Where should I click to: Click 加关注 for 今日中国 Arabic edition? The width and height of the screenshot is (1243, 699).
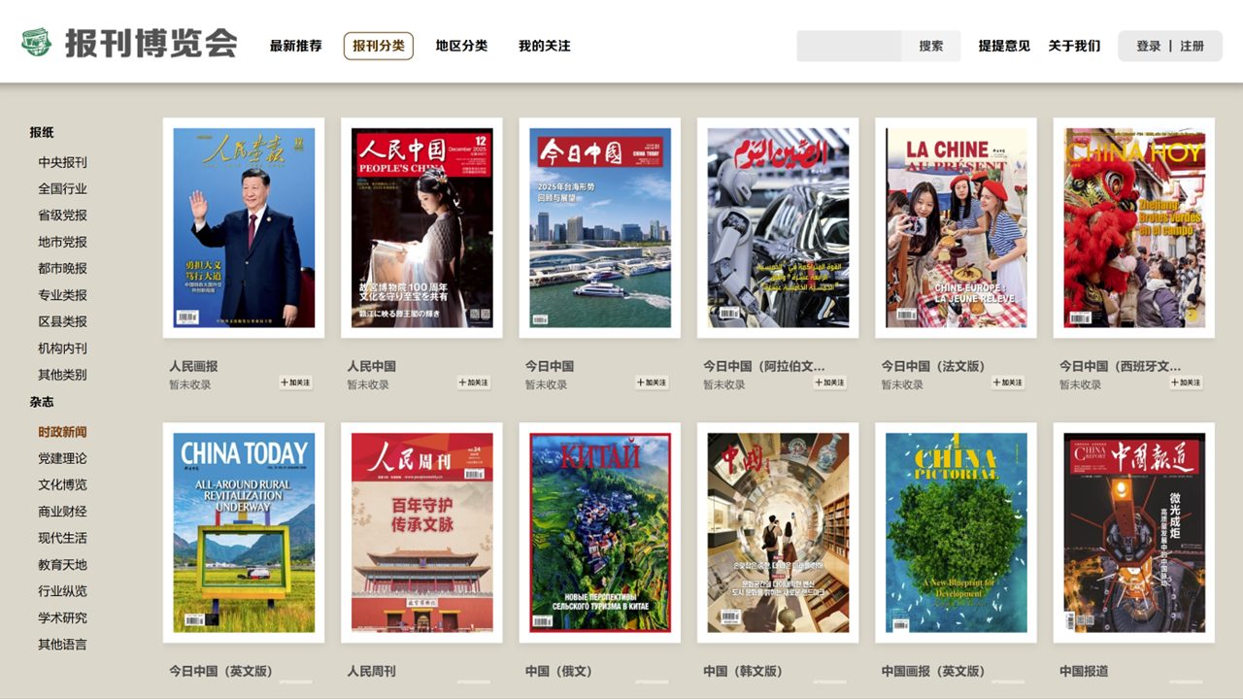click(x=830, y=383)
